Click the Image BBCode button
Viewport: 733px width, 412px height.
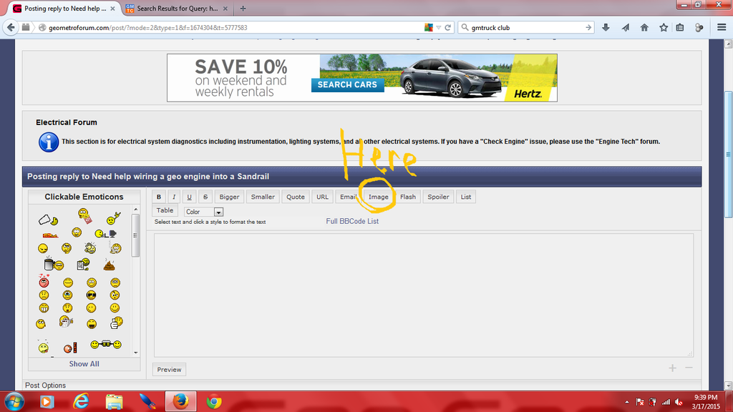(378, 197)
